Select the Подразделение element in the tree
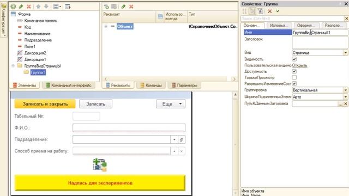This screenshot has height=196, width=349. coord(38,40)
